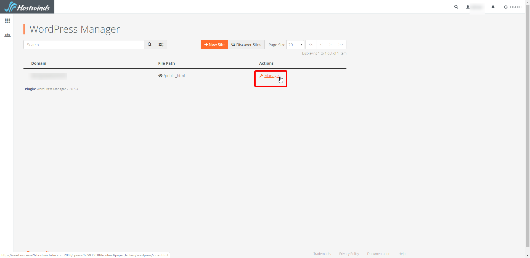Open the search settings gears button
This screenshot has width=530, height=258.
coord(161,45)
